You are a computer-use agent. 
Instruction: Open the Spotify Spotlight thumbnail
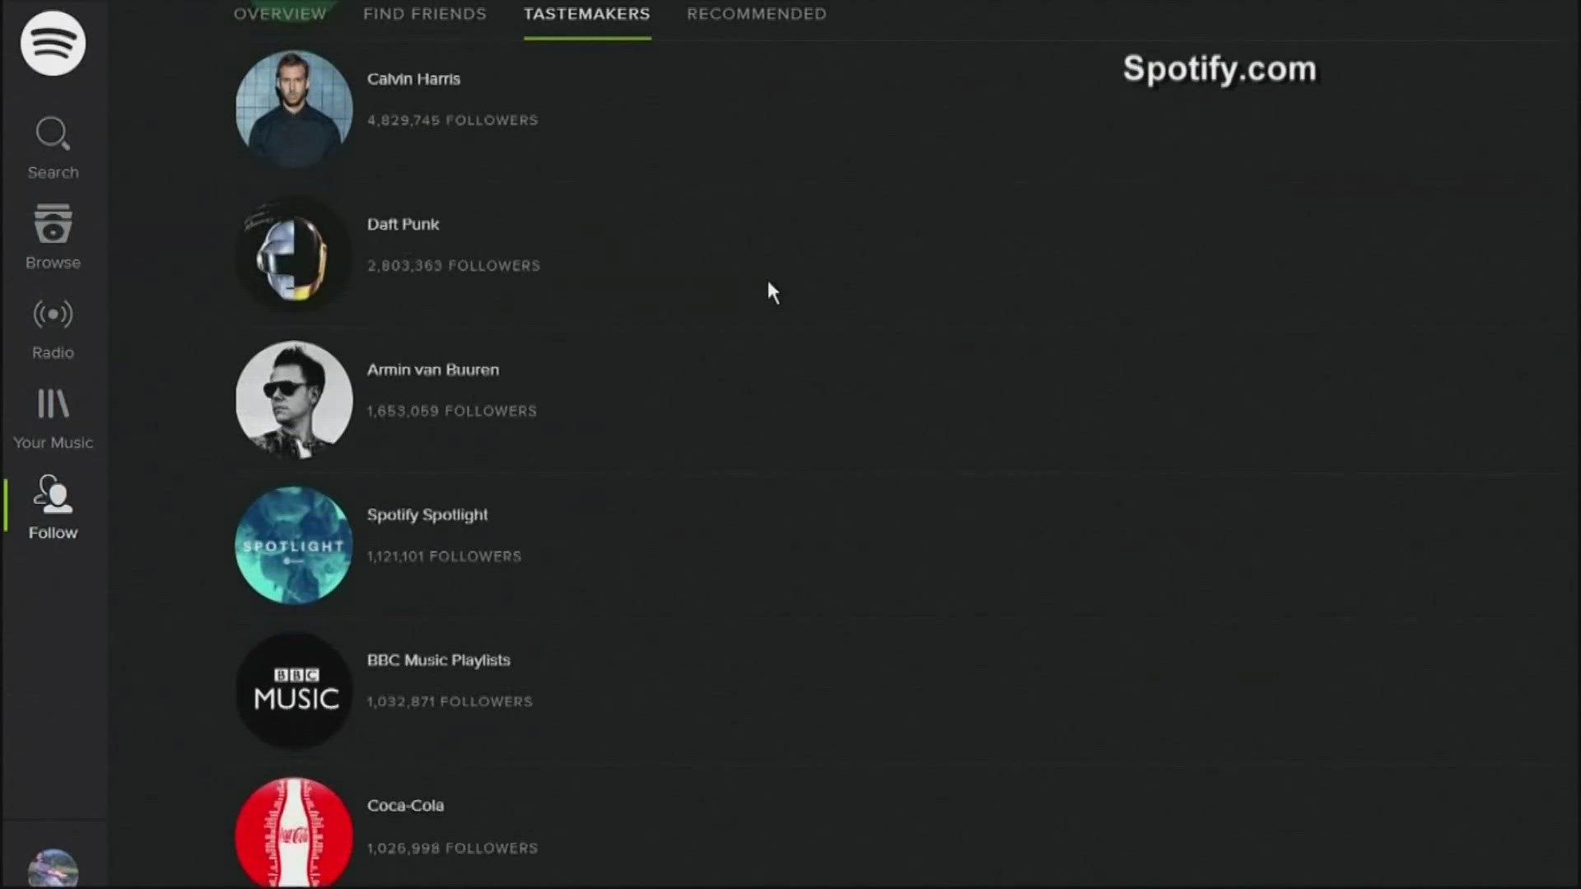click(293, 545)
